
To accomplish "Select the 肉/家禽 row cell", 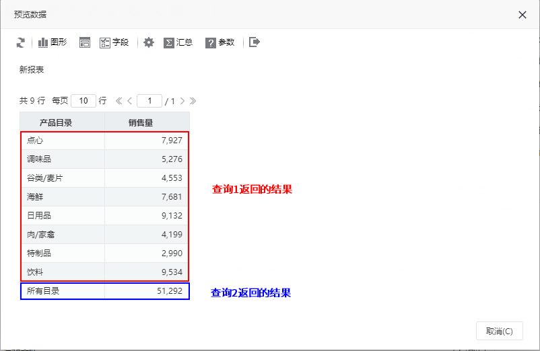I will [x=63, y=235].
